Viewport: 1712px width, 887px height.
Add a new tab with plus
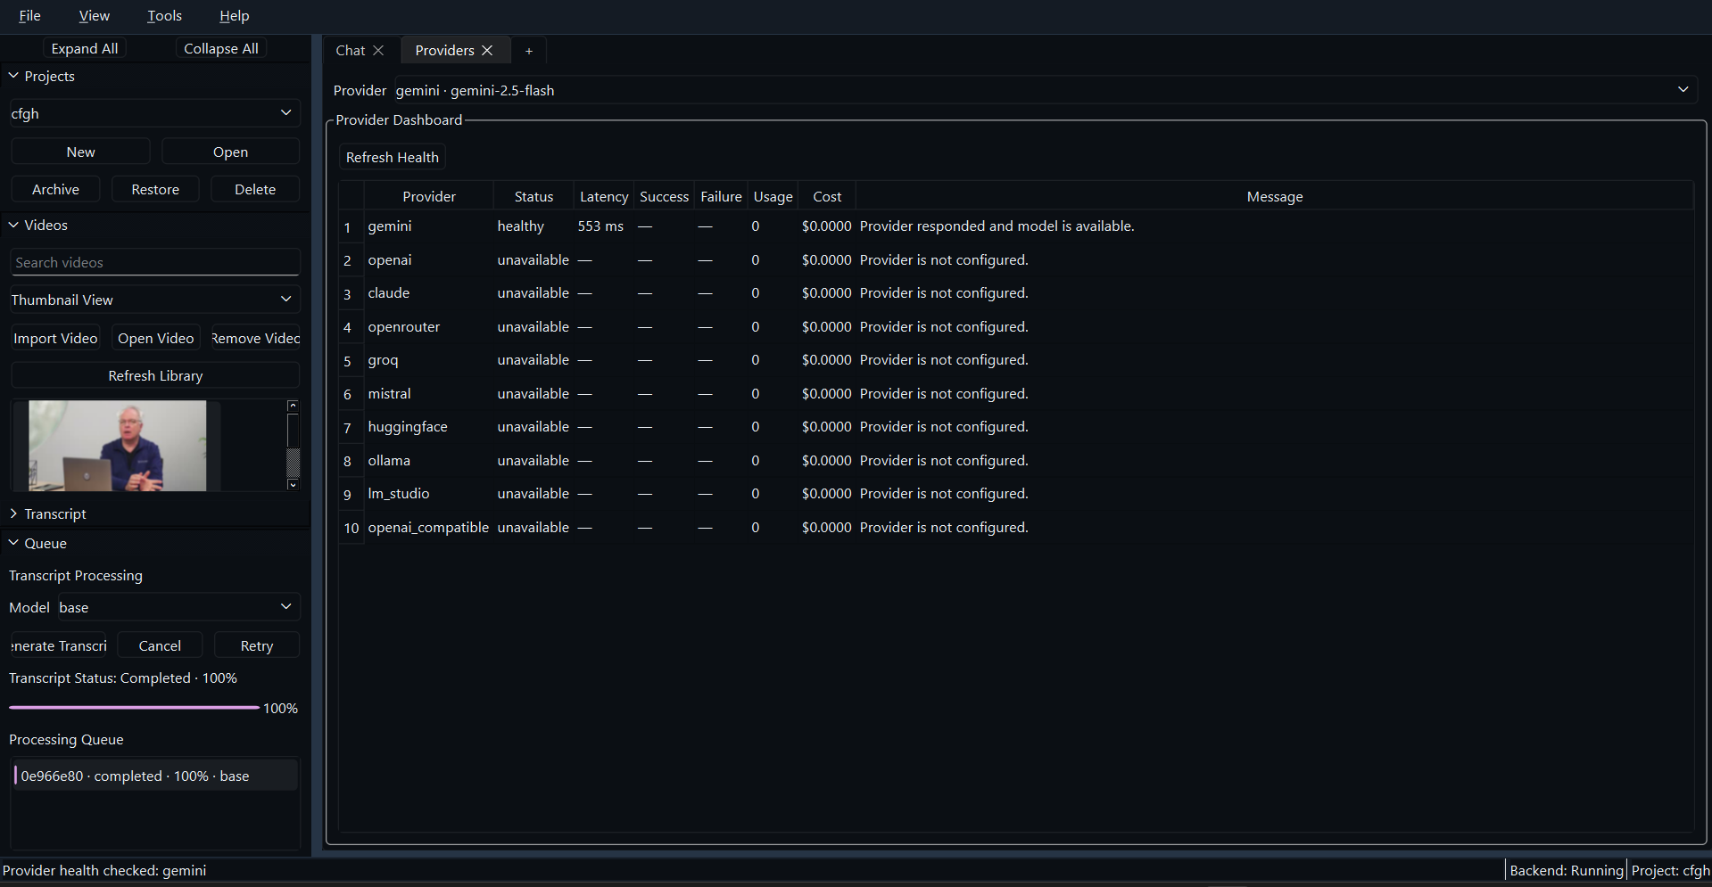click(529, 51)
